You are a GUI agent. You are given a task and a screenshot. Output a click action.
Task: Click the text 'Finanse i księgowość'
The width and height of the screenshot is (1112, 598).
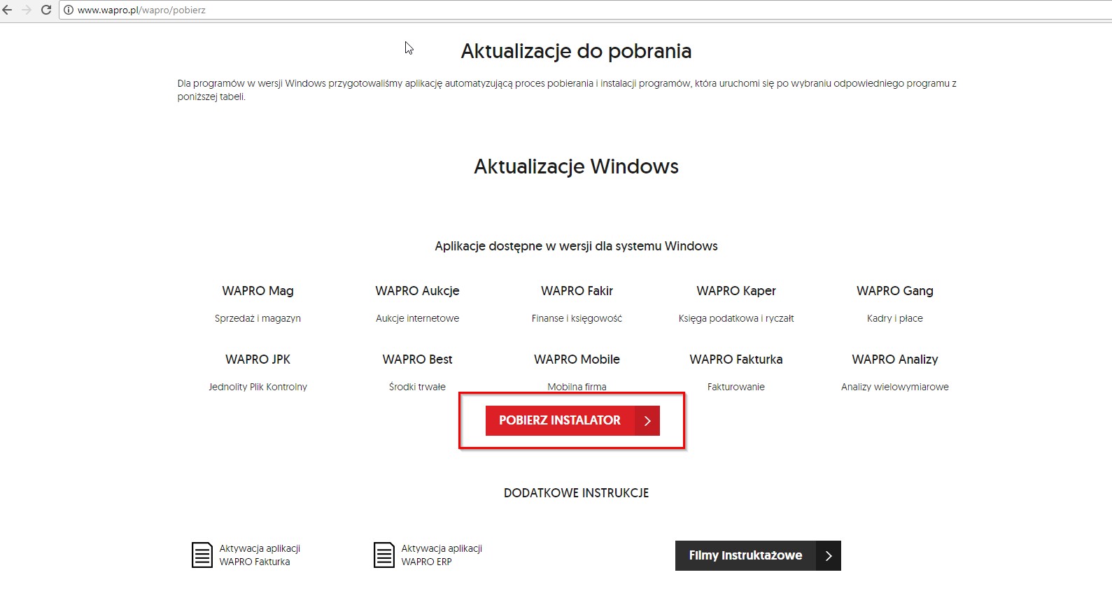pos(577,318)
